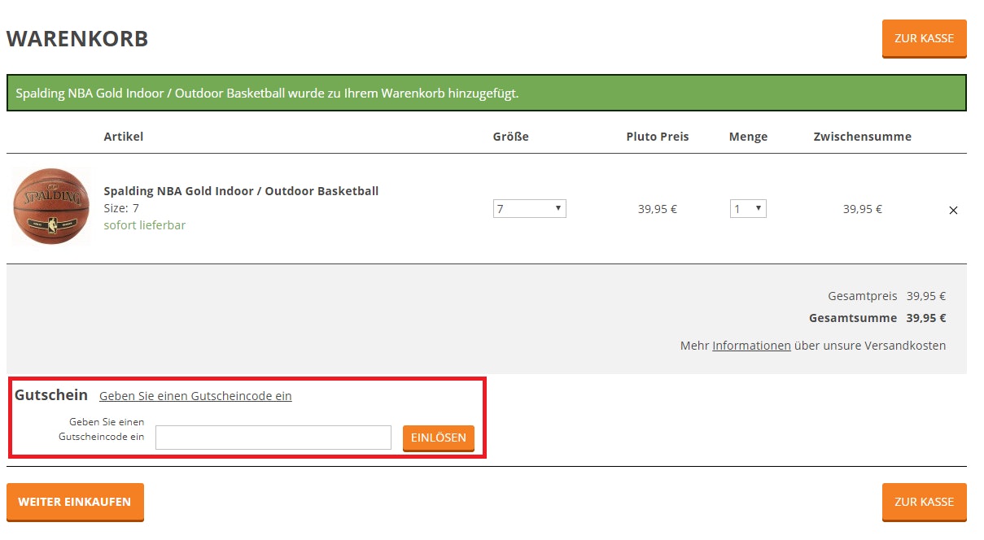
Task: Open the Spalding basketball product thumbnail
Action: coord(51,206)
